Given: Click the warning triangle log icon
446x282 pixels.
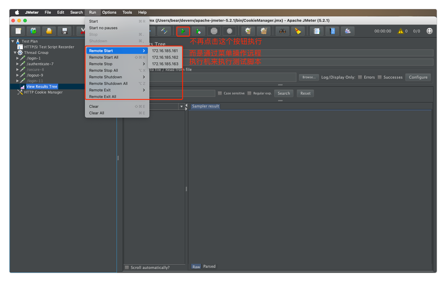Looking at the screenshot, I should [401, 31].
